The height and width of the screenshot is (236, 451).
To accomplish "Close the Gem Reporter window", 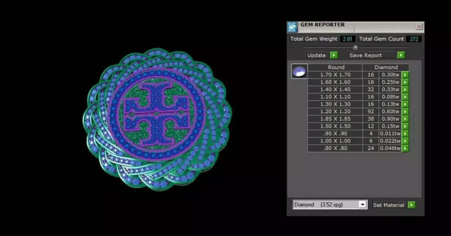I will point(419,27).
